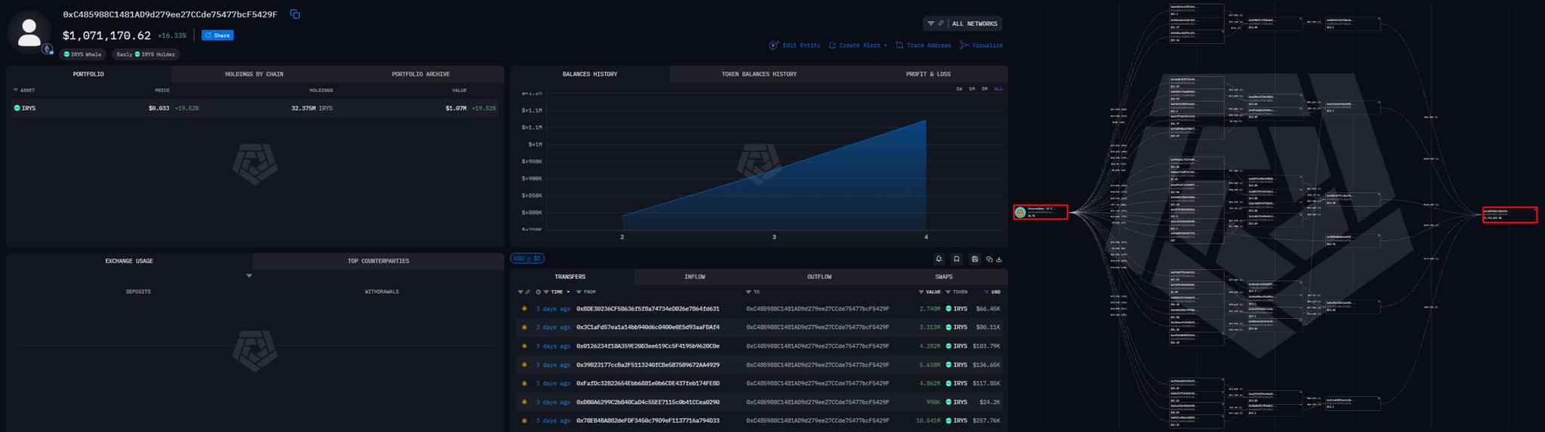Select the 1W chart time range
Image resolution: width=1545 pixels, height=432 pixels.
[x=960, y=89]
